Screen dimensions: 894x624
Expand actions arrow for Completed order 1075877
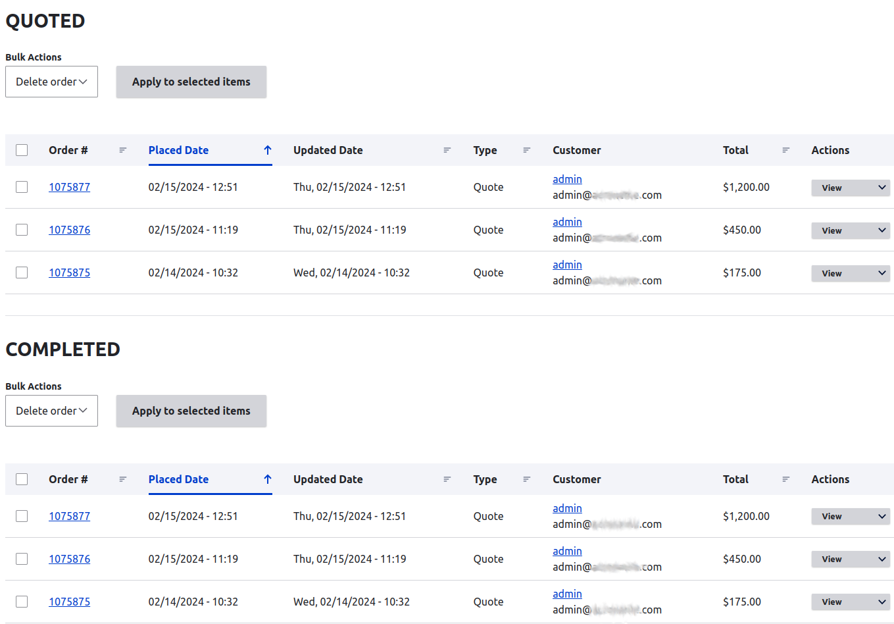click(x=882, y=517)
